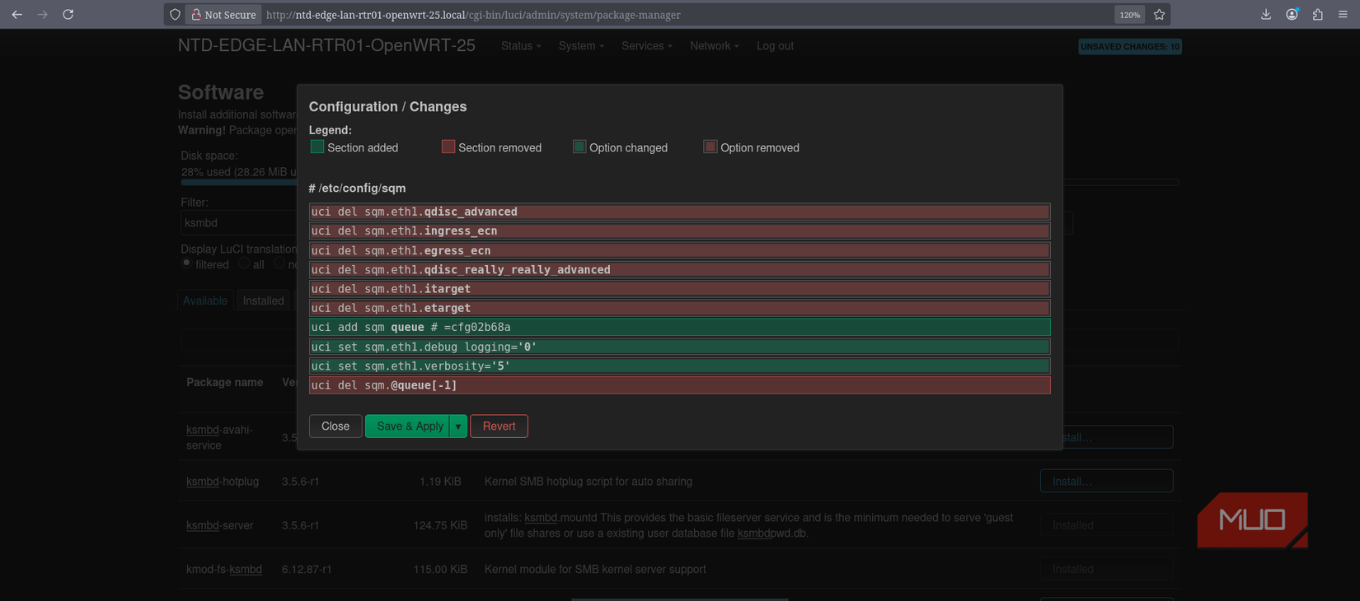
Task: Open the browser downloads icon
Action: 1266,15
